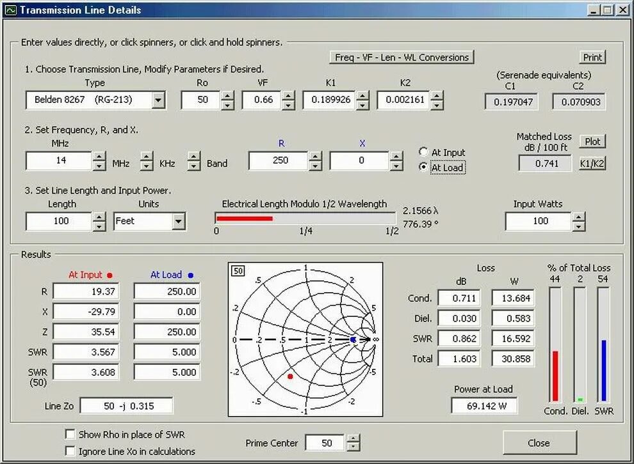634x464 pixels.
Task: Decrease Prime Center with down spinner
Action: (354, 447)
